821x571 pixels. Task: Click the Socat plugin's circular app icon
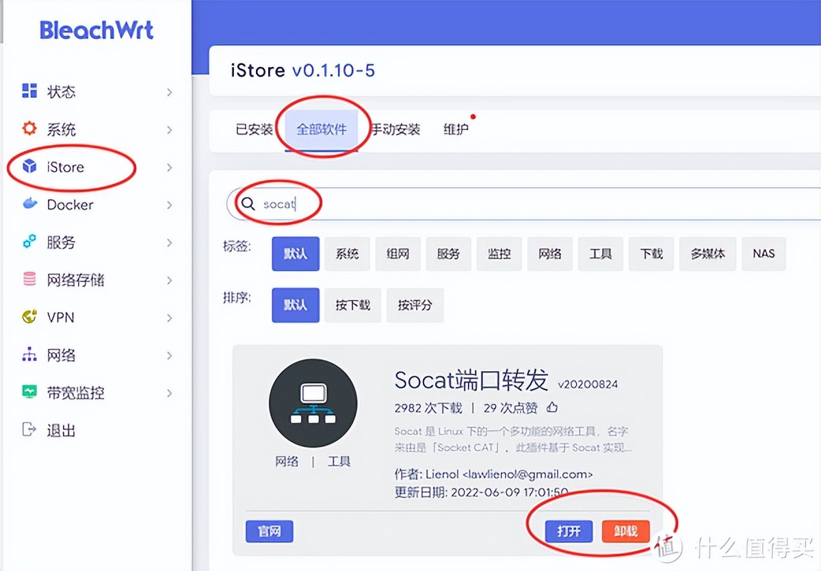pos(313,403)
